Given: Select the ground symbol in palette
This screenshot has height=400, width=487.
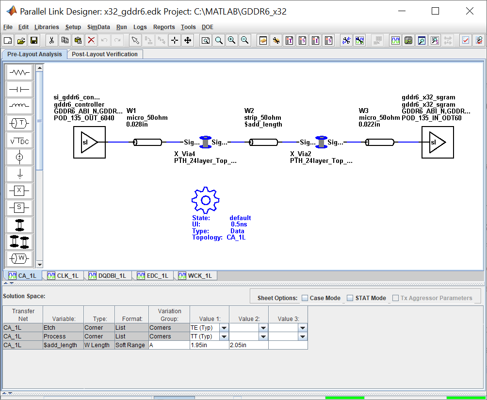Looking at the screenshot, I should (19, 174).
